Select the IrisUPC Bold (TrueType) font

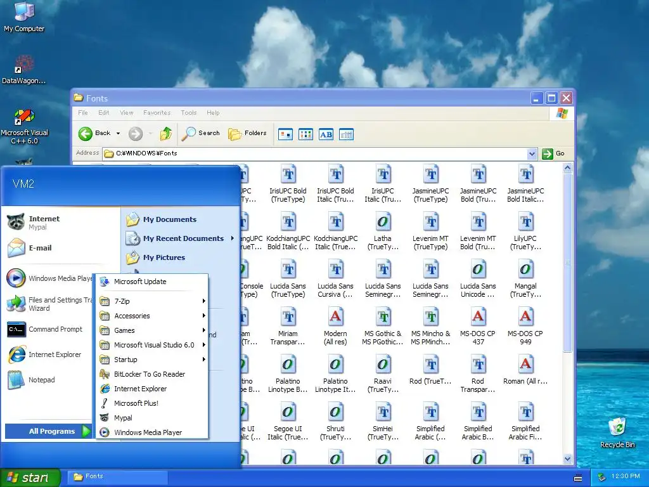coord(288,183)
